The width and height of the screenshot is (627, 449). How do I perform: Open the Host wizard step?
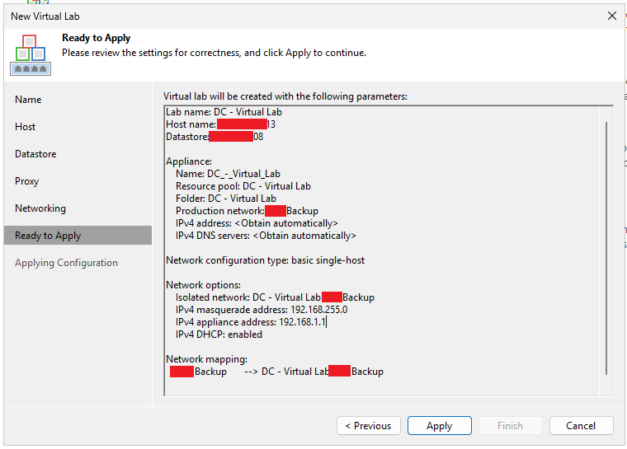[26, 127]
